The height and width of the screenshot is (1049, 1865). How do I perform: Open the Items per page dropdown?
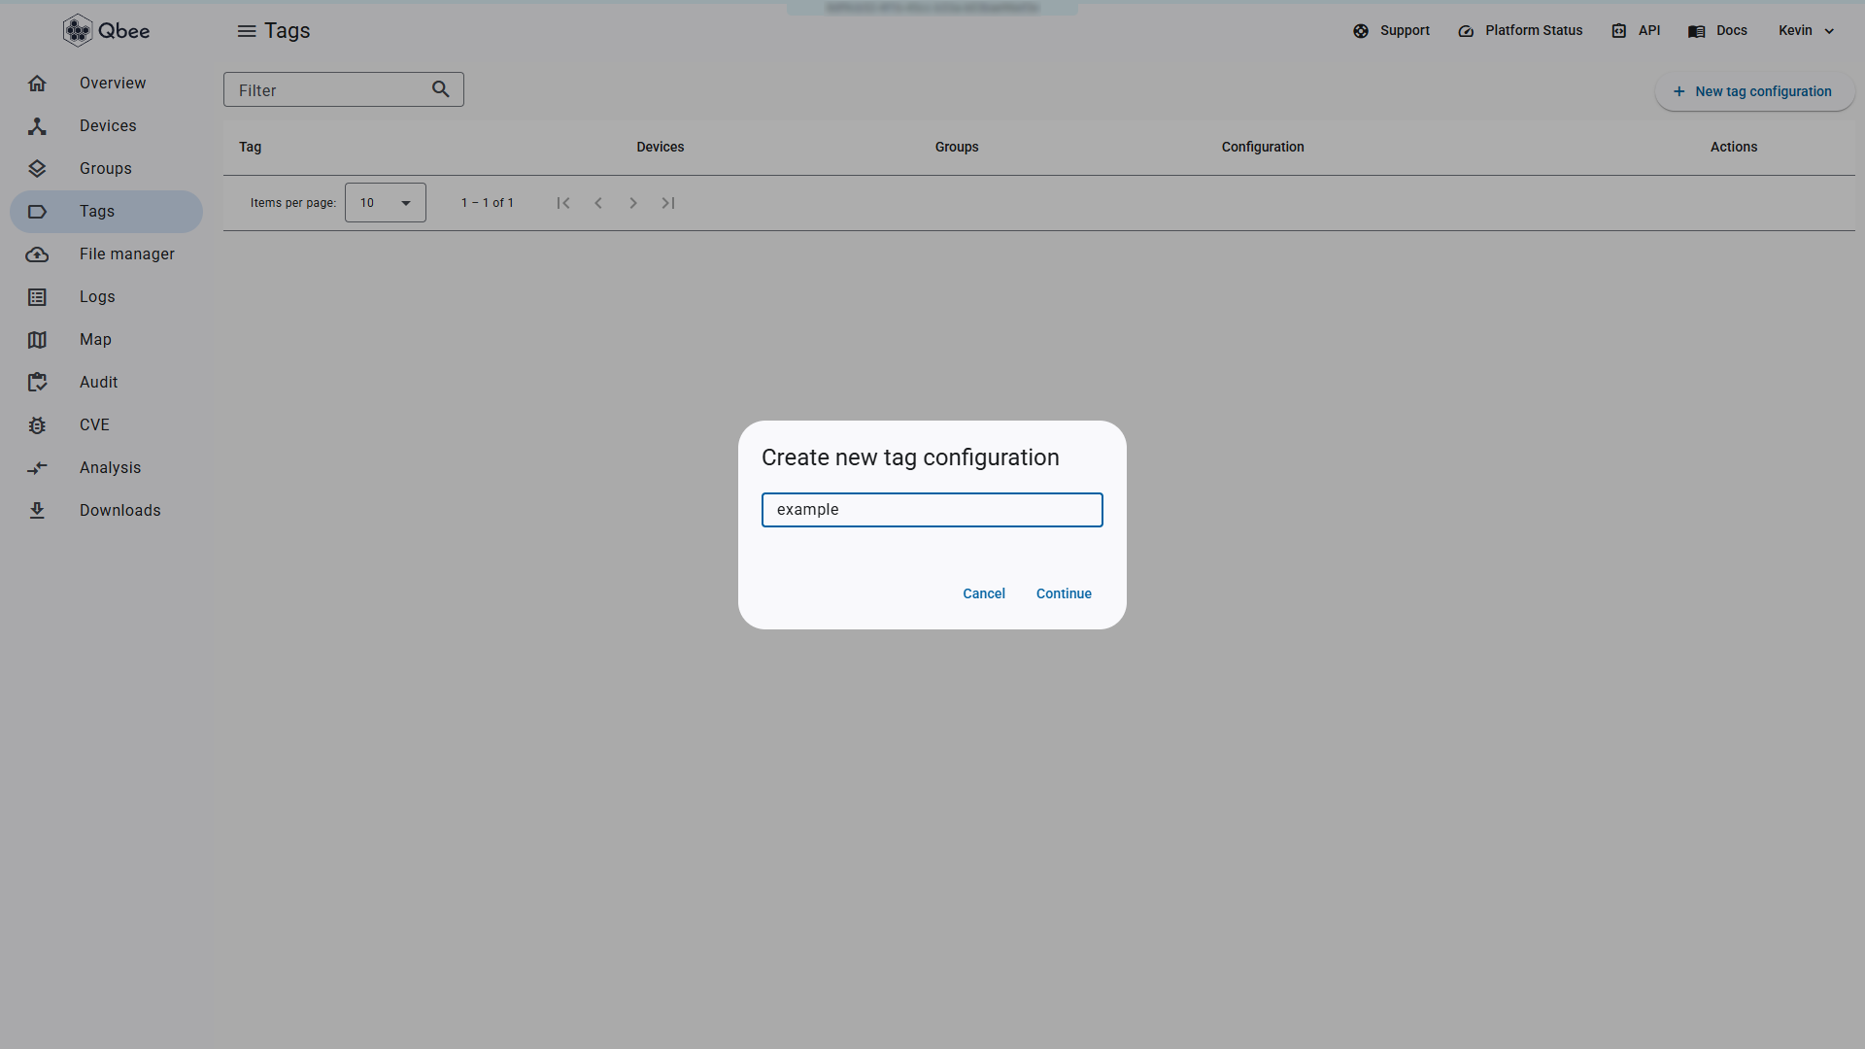pyautogui.click(x=386, y=203)
